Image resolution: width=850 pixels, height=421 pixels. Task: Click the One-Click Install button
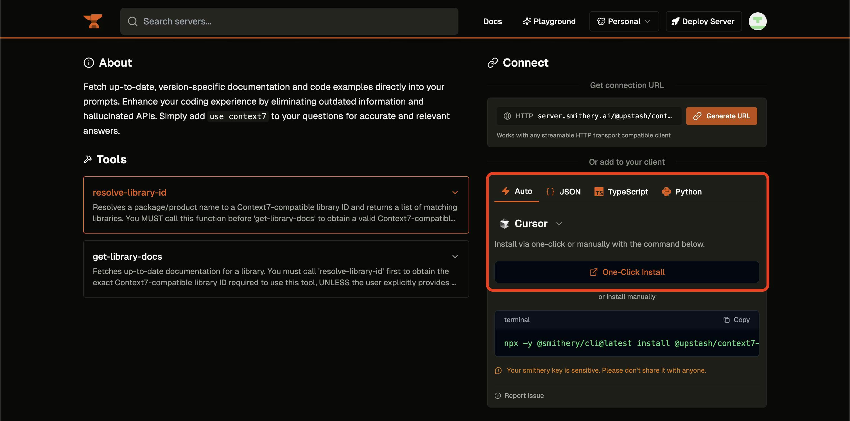pyautogui.click(x=627, y=272)
